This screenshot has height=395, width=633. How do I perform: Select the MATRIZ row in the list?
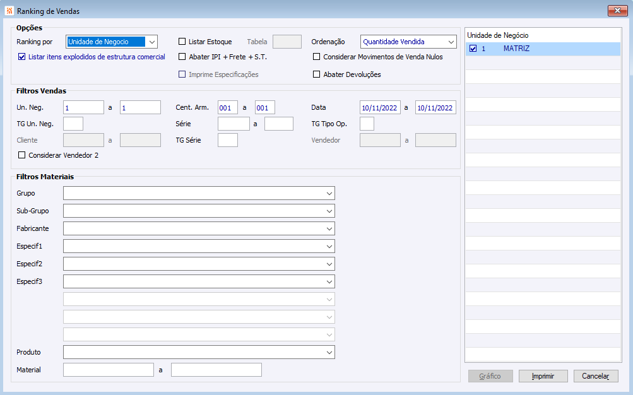543,49
